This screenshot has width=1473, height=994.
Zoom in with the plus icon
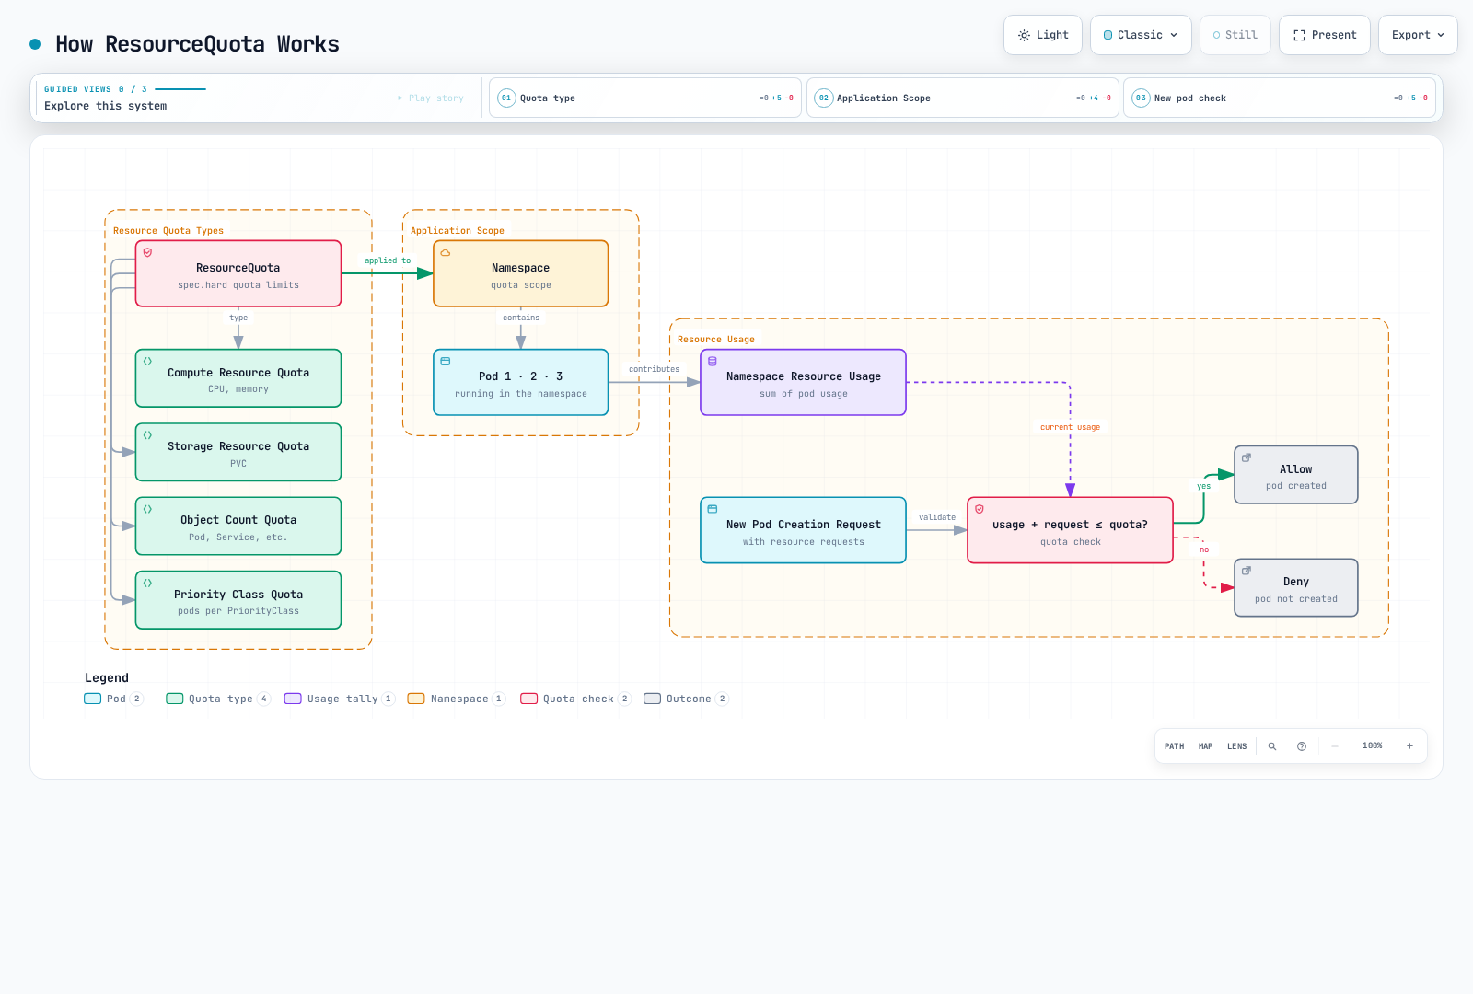point(1409,746)
